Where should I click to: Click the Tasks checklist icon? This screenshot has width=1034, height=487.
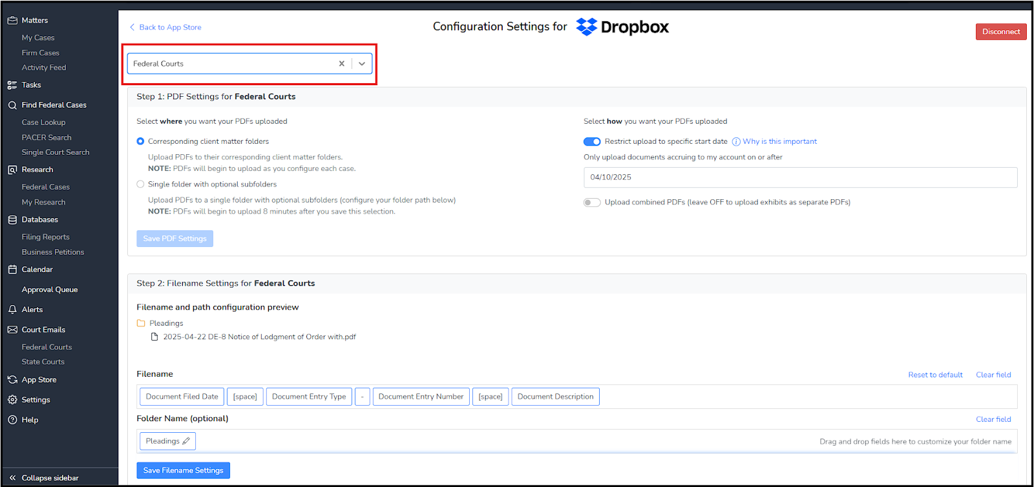tap(12, 85)
